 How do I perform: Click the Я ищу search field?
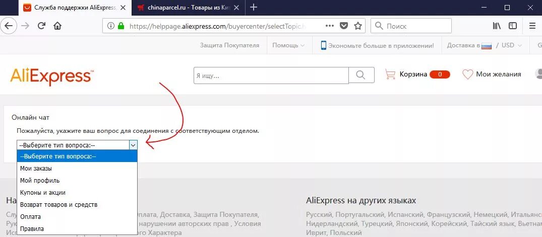click(x=271, y=75)
